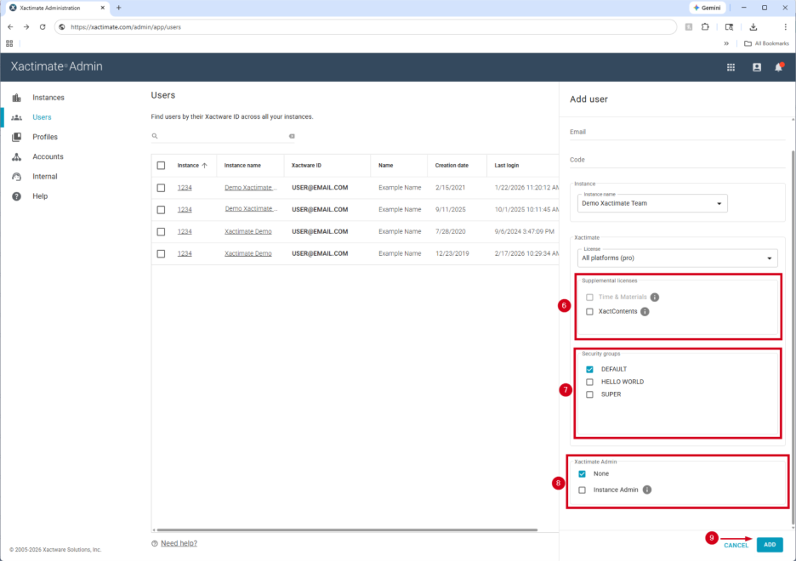
Task: Expand the License dropdown
Action: coord(677,258)
